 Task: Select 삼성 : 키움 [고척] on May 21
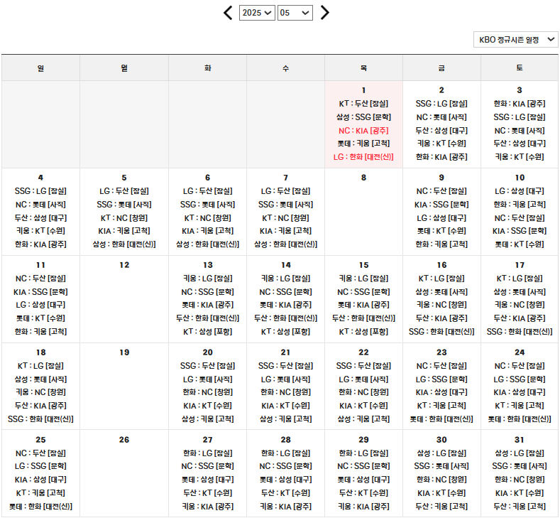point(285,419)
